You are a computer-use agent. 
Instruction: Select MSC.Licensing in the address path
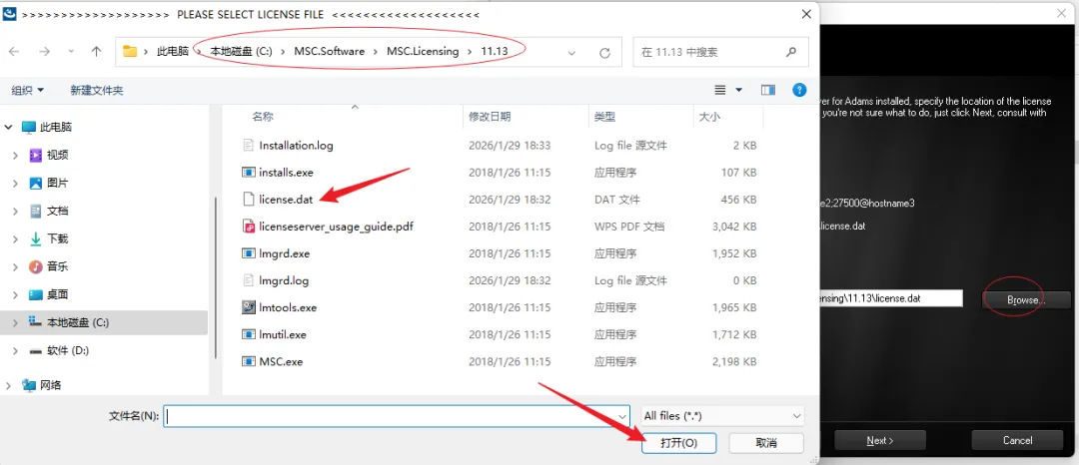point(422,52)
